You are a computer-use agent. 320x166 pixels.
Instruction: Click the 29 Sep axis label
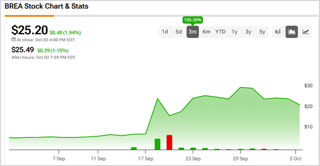[241, 159]
